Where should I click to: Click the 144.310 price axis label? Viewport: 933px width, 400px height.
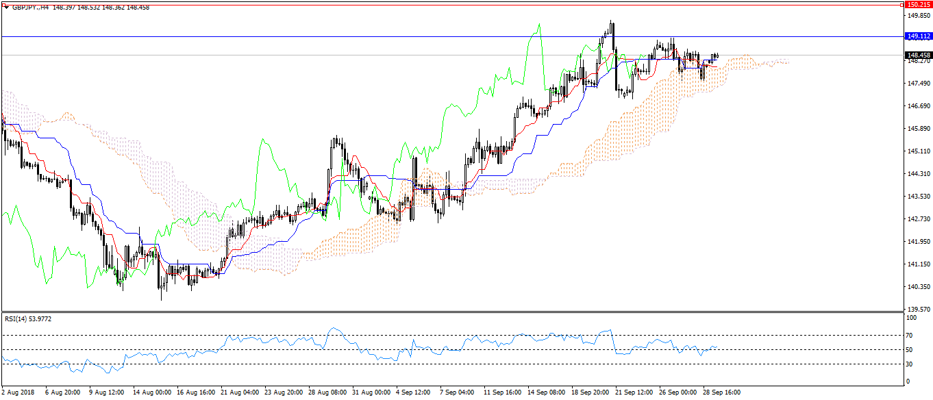pyautogui.click(x=918, y=174)
